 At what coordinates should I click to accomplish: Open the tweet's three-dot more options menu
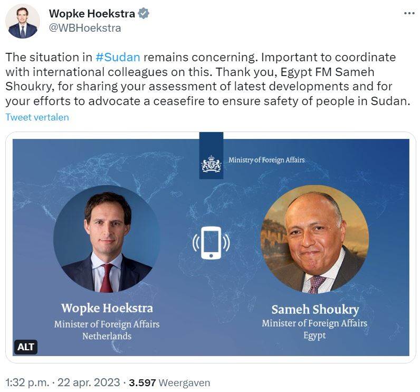(x=409, y=14)
